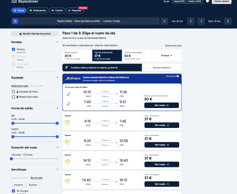Image resolution: width=237 pixels, height=194 pixels.
Task: Click Ryanair logo on 14:10 flight
Action: [x=68, y=162]
